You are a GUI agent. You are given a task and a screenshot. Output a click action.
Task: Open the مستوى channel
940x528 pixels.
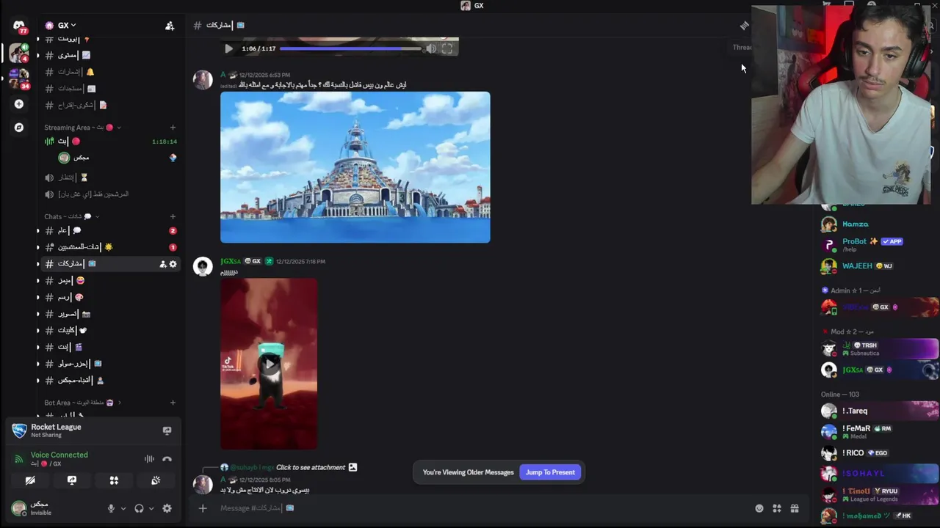click(x=109, y=55)
